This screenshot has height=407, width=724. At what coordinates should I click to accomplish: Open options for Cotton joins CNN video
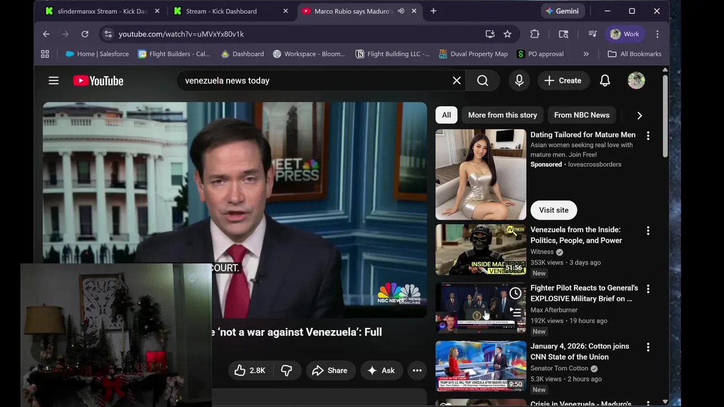click(648, 347)
